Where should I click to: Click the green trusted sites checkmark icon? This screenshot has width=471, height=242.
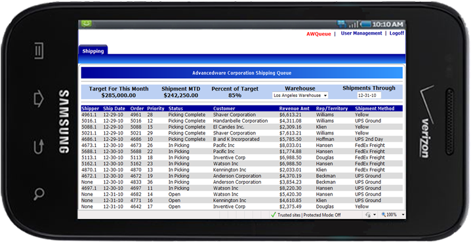click(273, 214)
